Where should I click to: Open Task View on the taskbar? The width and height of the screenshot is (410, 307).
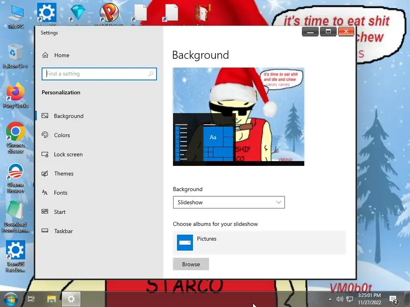pyautogui.click(x=31, y=299)
